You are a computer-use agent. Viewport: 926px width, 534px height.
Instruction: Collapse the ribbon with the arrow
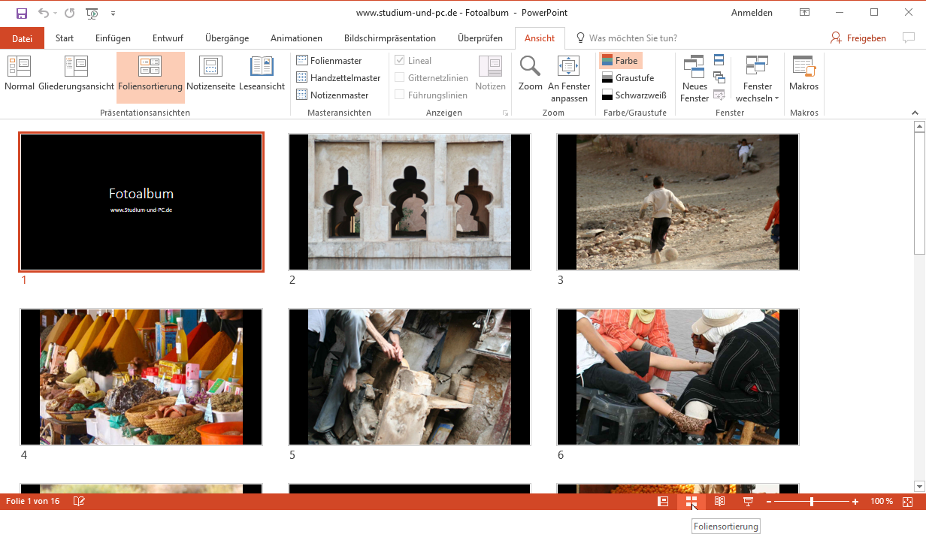coord(915,113)
